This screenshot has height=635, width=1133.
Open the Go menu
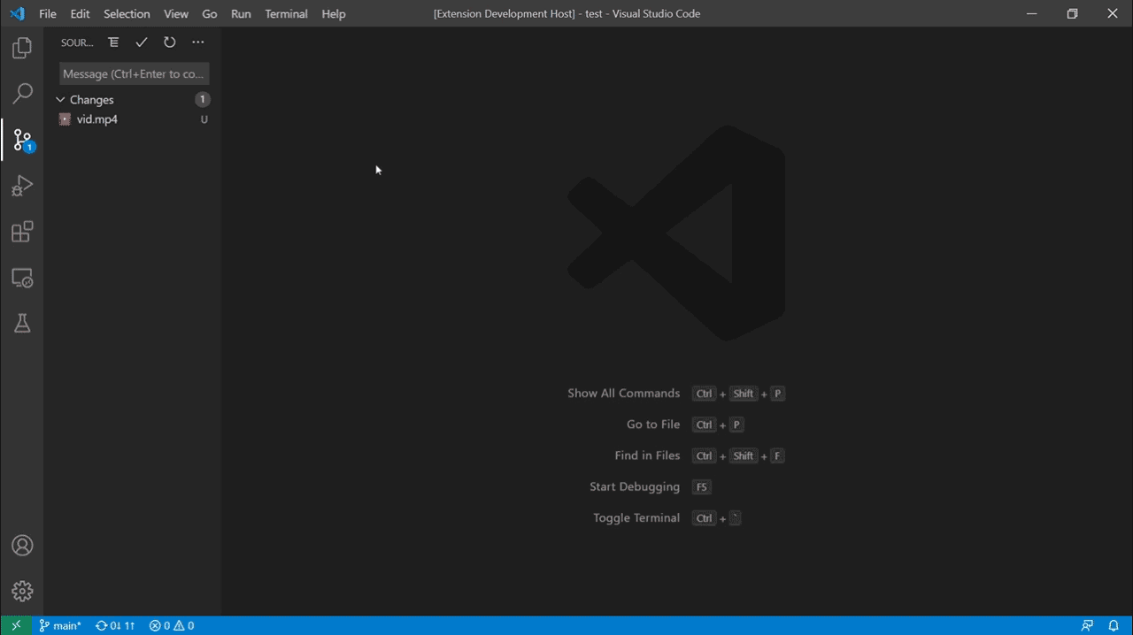pyautogui.click(x=210, y=14)
